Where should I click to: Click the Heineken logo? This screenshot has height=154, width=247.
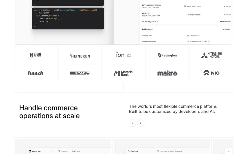(x=80, y=55)
